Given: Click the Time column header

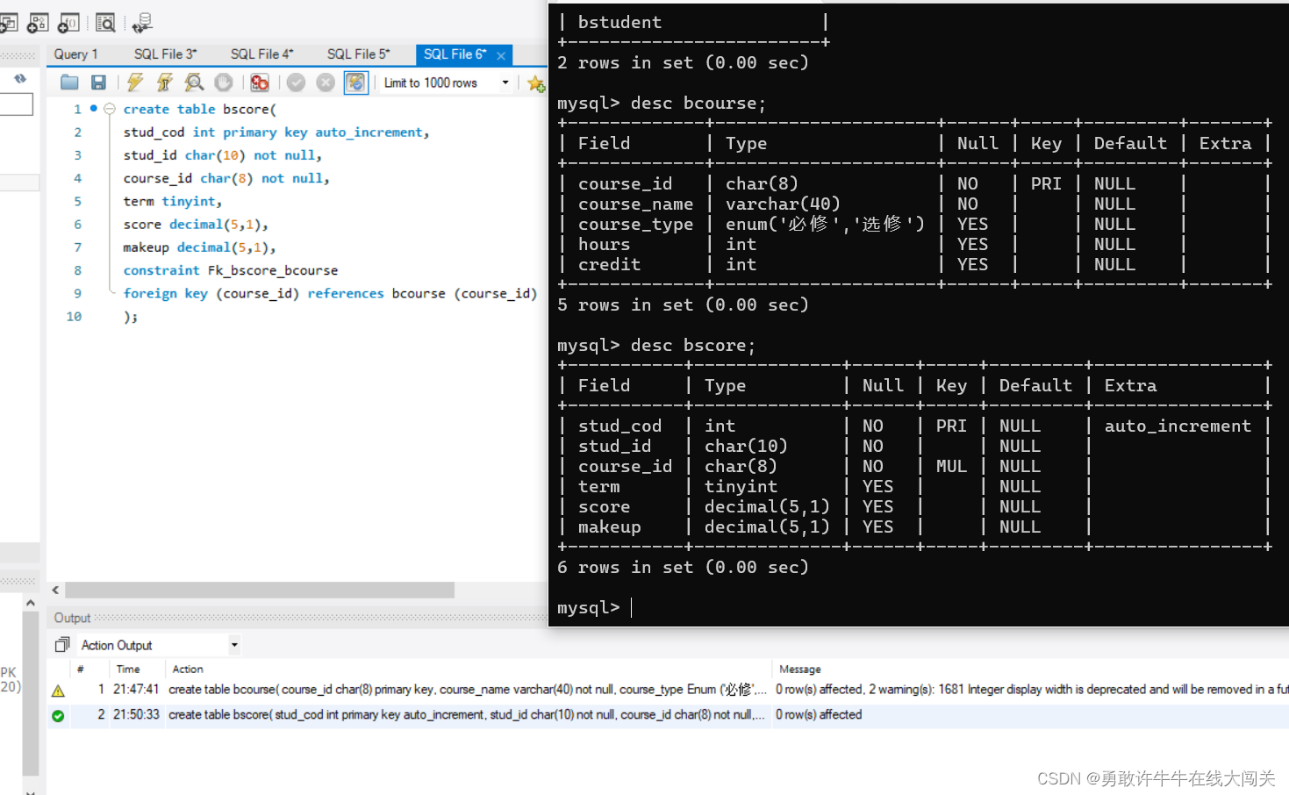Looking at the screenshot, I should pyautogui.click(x=128, y=670).
